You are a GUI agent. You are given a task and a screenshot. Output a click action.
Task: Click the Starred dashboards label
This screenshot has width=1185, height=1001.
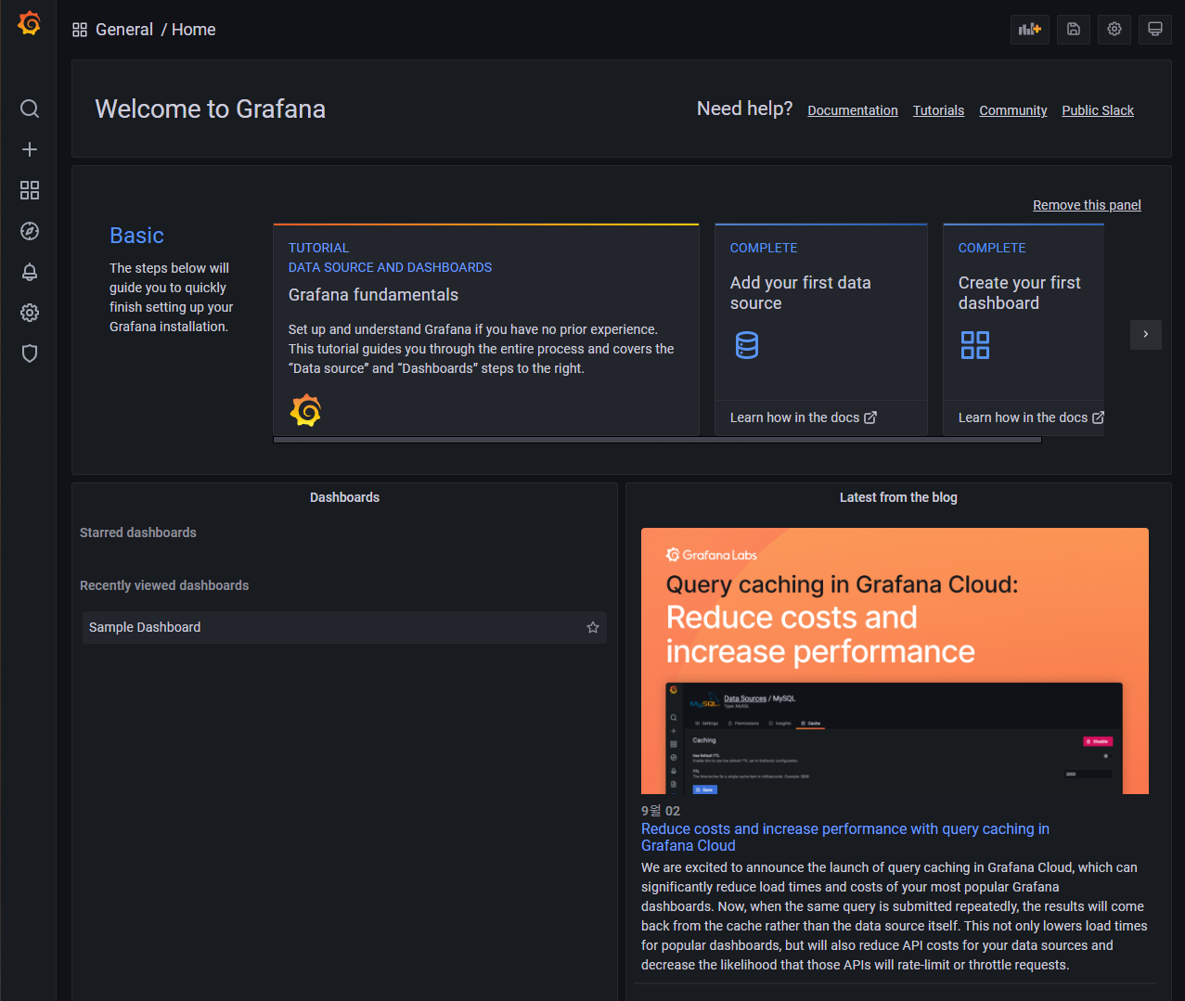coord(138,533)
